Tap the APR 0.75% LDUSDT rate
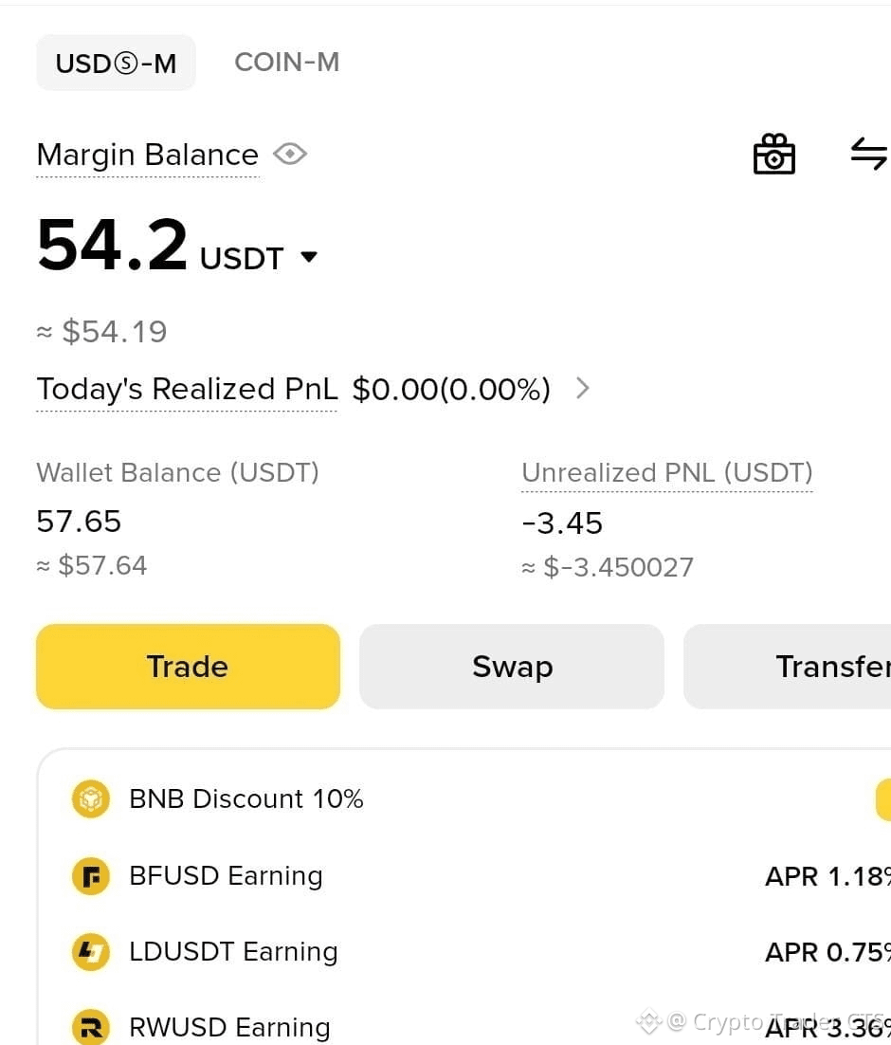Screen dimensions: 891x1045 pos(827,952)
